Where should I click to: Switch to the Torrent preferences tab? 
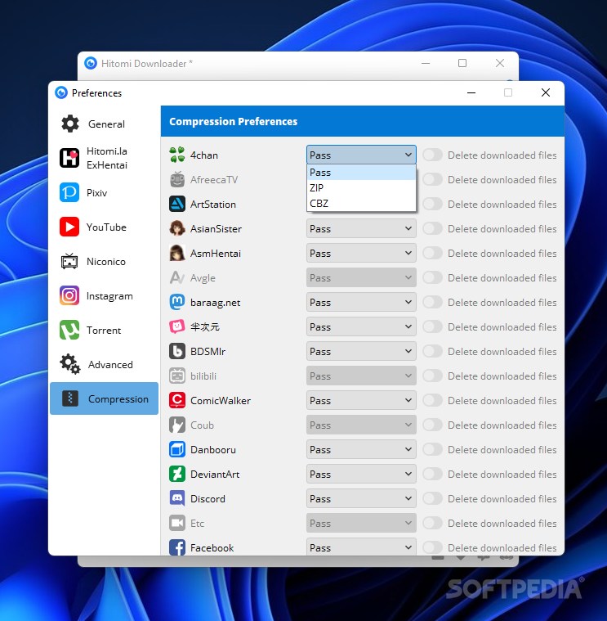pos(104,330)
